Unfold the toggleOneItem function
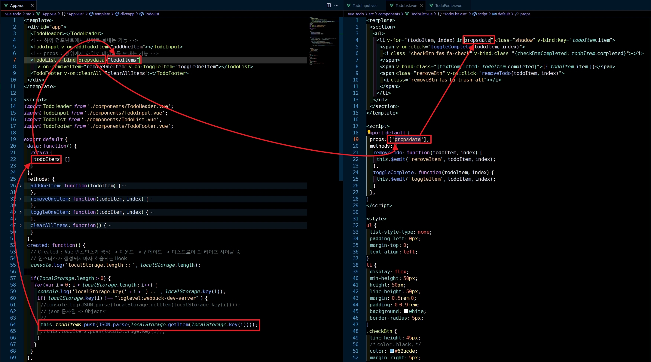The image size is (651, 362). [20, 212]
